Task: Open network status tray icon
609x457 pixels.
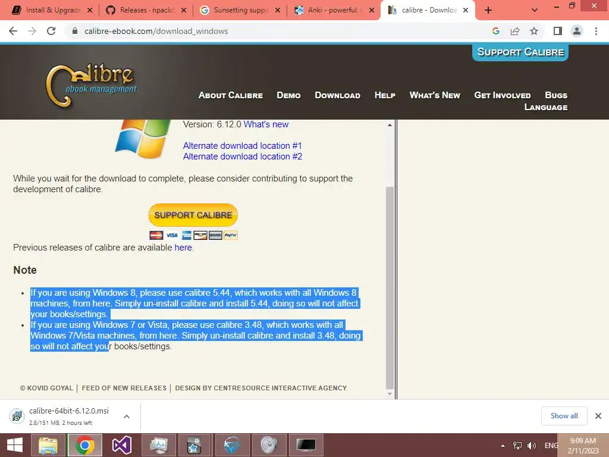Action: click(x=517, y=445)
